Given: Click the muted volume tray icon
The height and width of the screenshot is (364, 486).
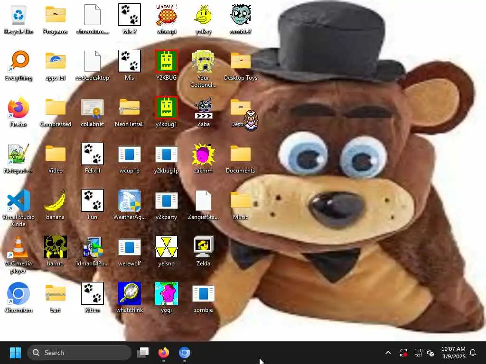Looking at the screenshot, I should click(x=430, y=353).
